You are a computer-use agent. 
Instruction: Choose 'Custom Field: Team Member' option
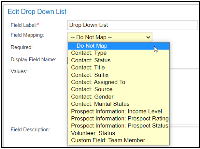click(118, 140)
